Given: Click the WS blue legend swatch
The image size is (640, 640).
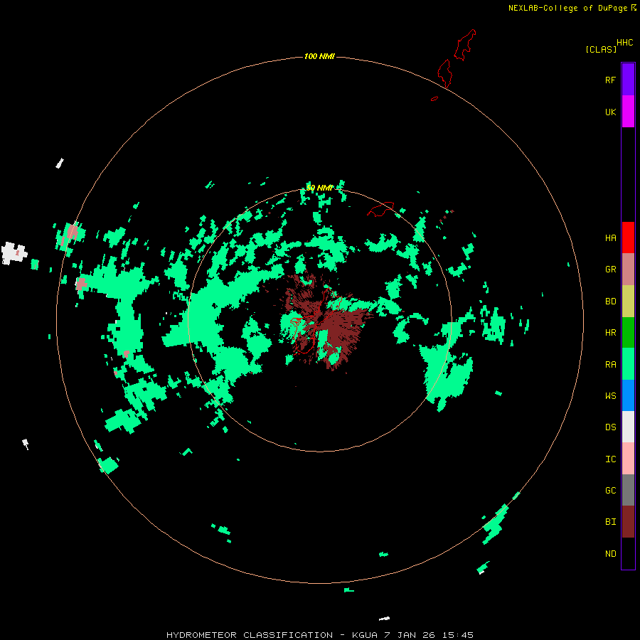Looking at the screenshot, I should [628, 395].
